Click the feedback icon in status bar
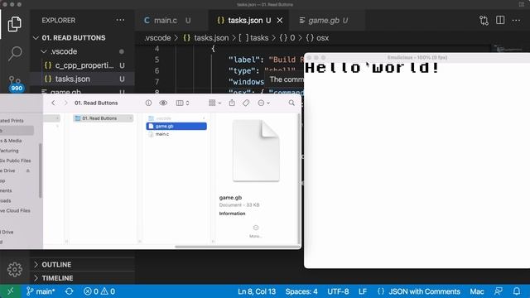530x298 pixels. 499,291
